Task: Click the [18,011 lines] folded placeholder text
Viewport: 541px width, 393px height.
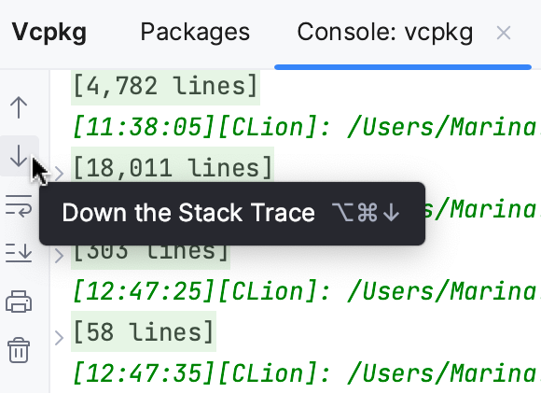Action: tap(173, 168)
